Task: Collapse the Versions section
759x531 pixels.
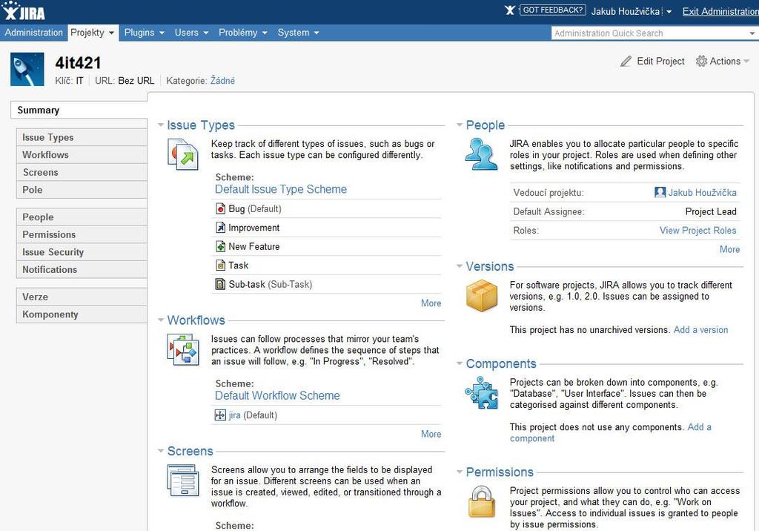Action: [460, 266]
